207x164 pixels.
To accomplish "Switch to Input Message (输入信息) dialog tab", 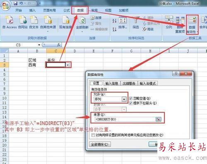I will [x=112, y=83].
